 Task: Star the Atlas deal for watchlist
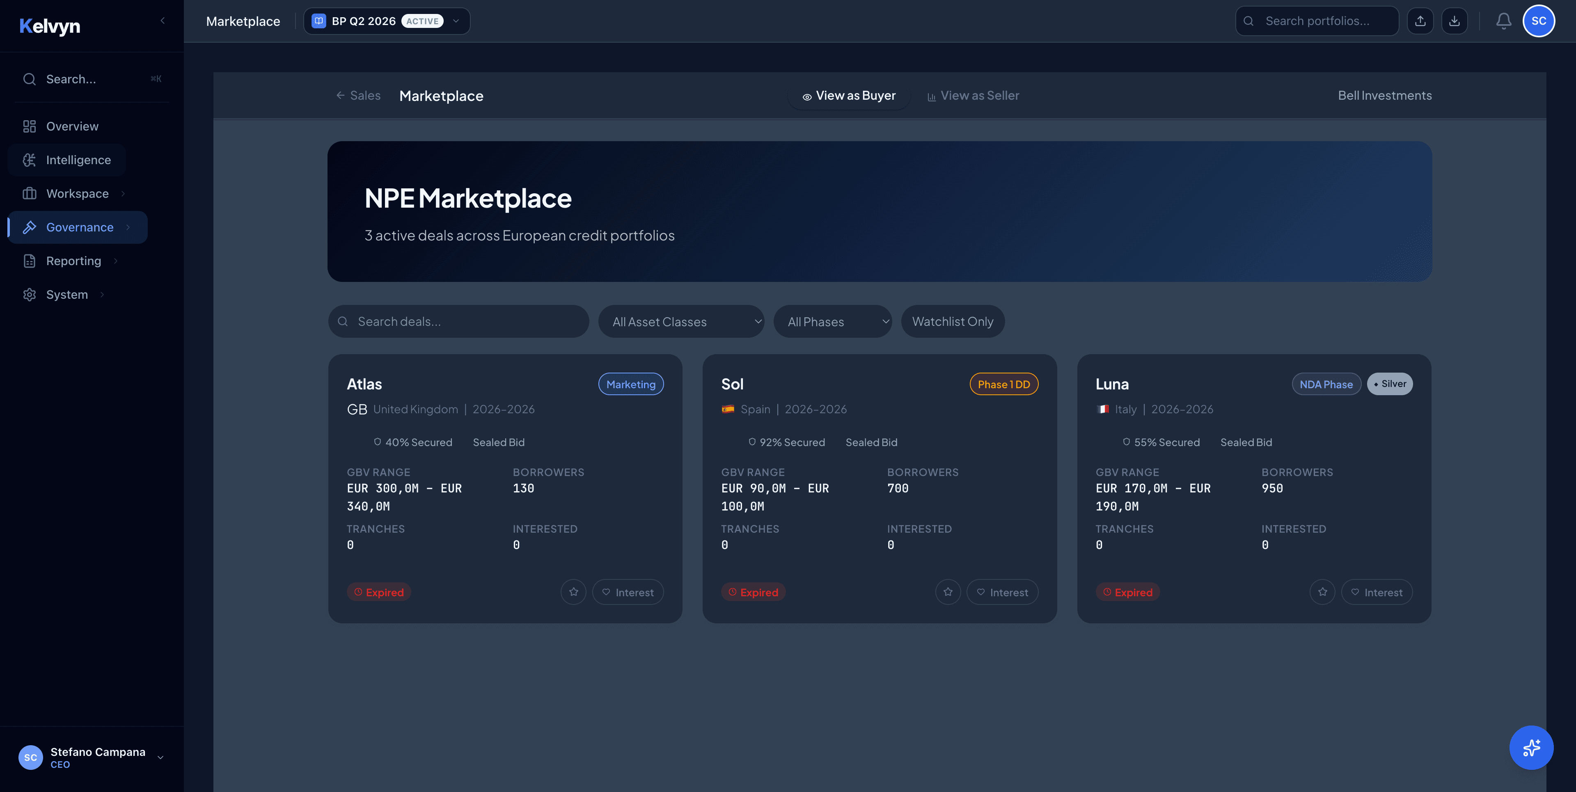(573, 591)
